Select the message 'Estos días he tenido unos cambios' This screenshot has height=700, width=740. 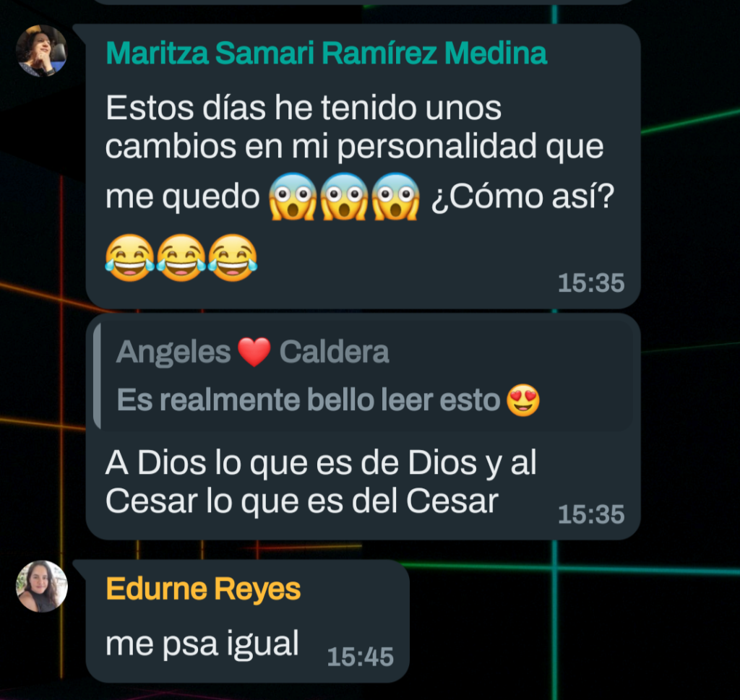click(363, 166)
